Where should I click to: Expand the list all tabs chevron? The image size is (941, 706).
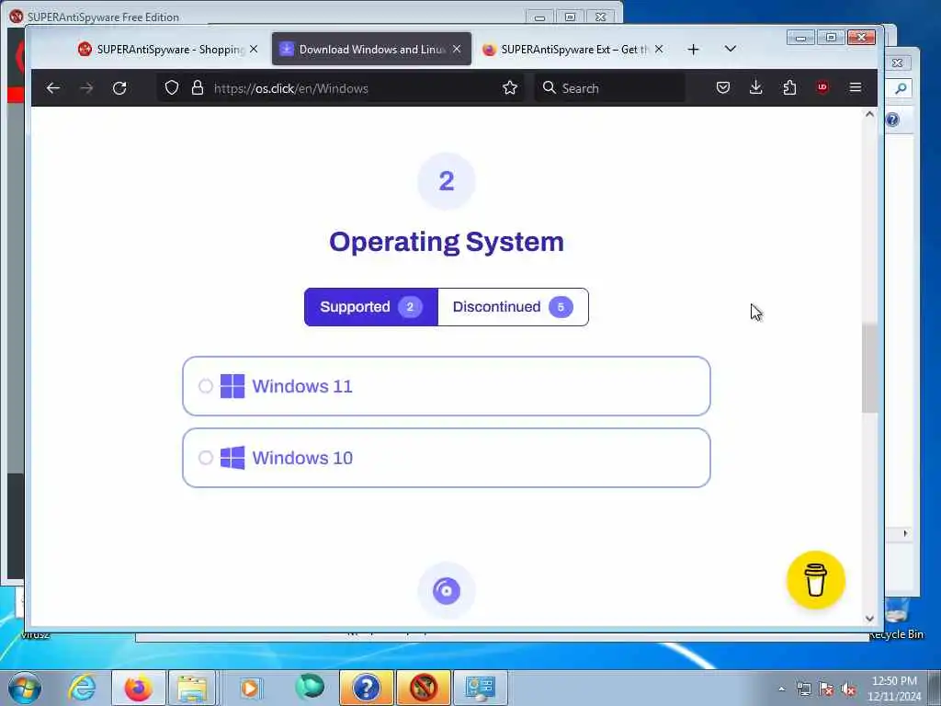pos(731,49)
